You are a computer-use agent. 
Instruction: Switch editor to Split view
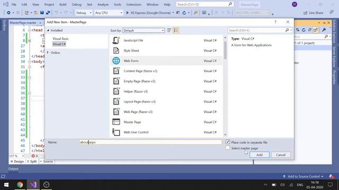tap(32, 161)
